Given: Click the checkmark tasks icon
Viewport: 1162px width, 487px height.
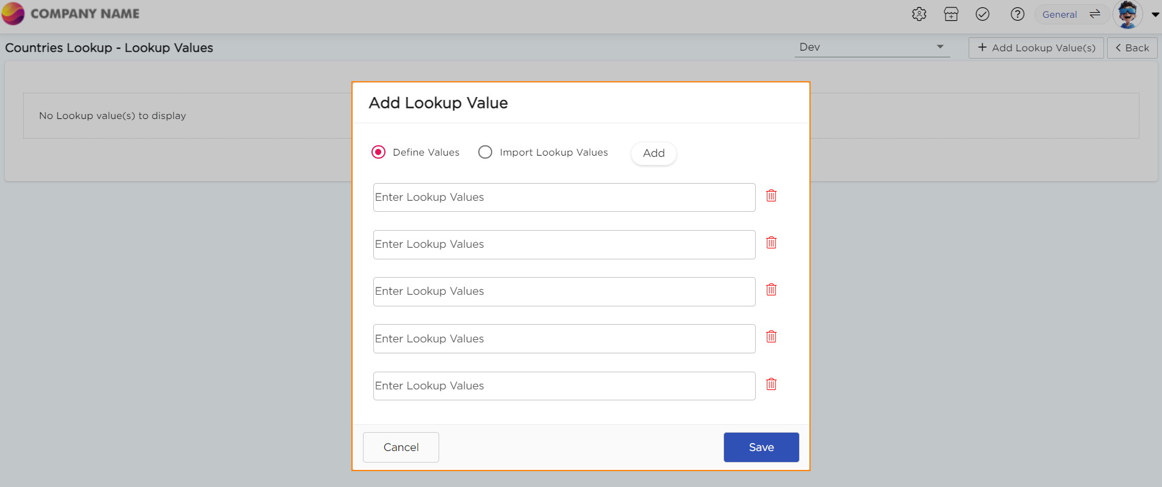Looking at the screenshot, I should [x=982, y=14].
